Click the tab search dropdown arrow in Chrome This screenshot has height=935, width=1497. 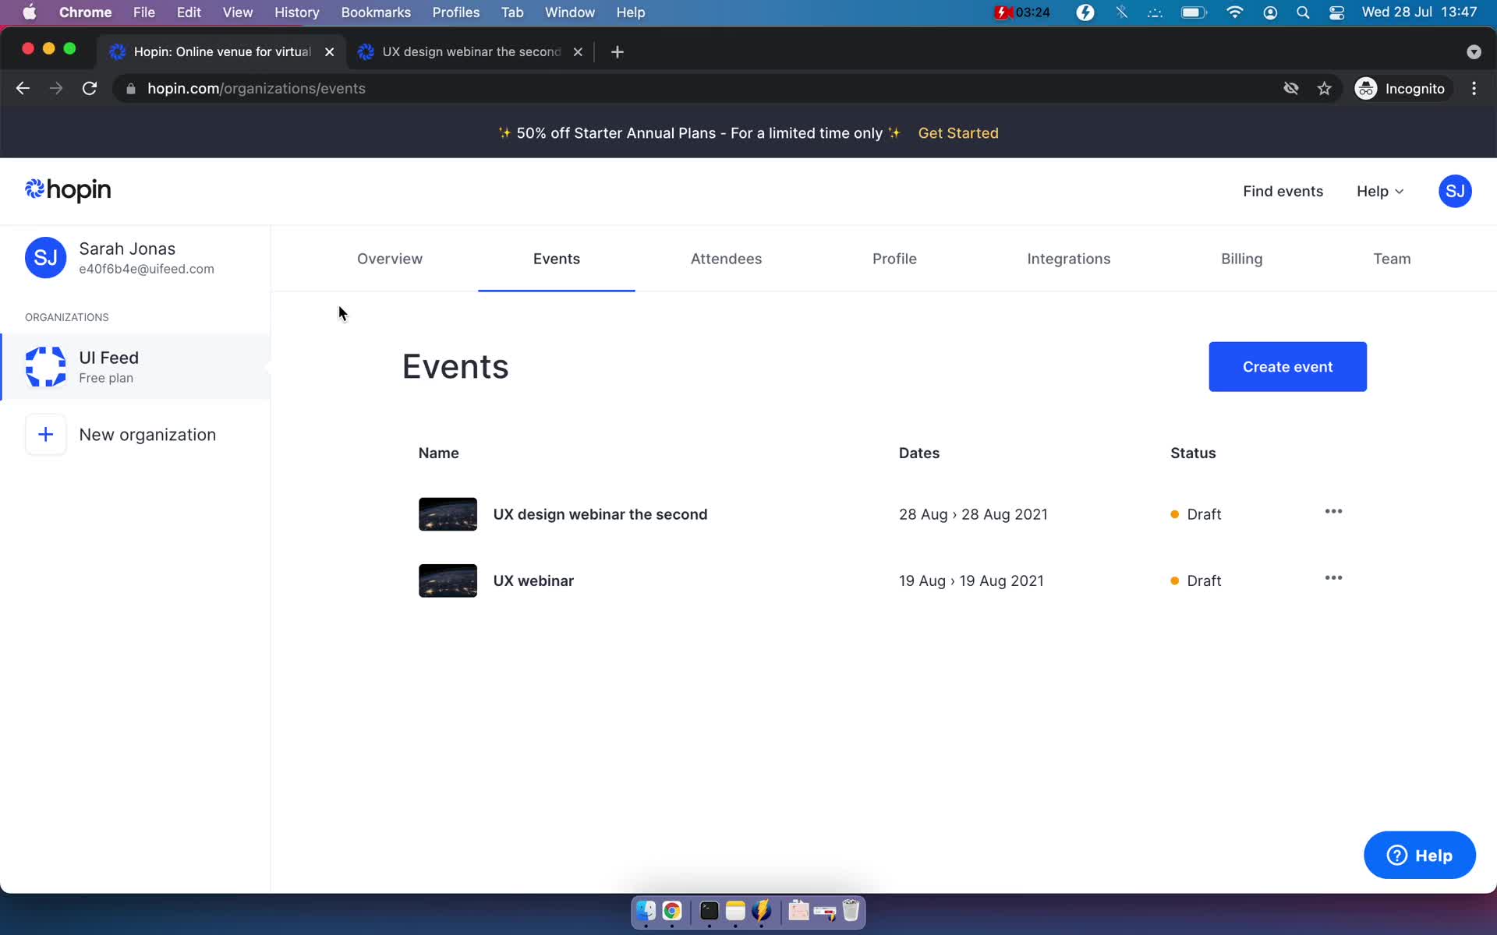coord(1474,51)
